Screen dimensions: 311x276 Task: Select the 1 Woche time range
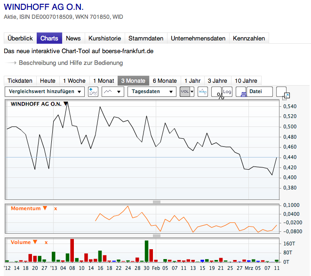[74, 81]
